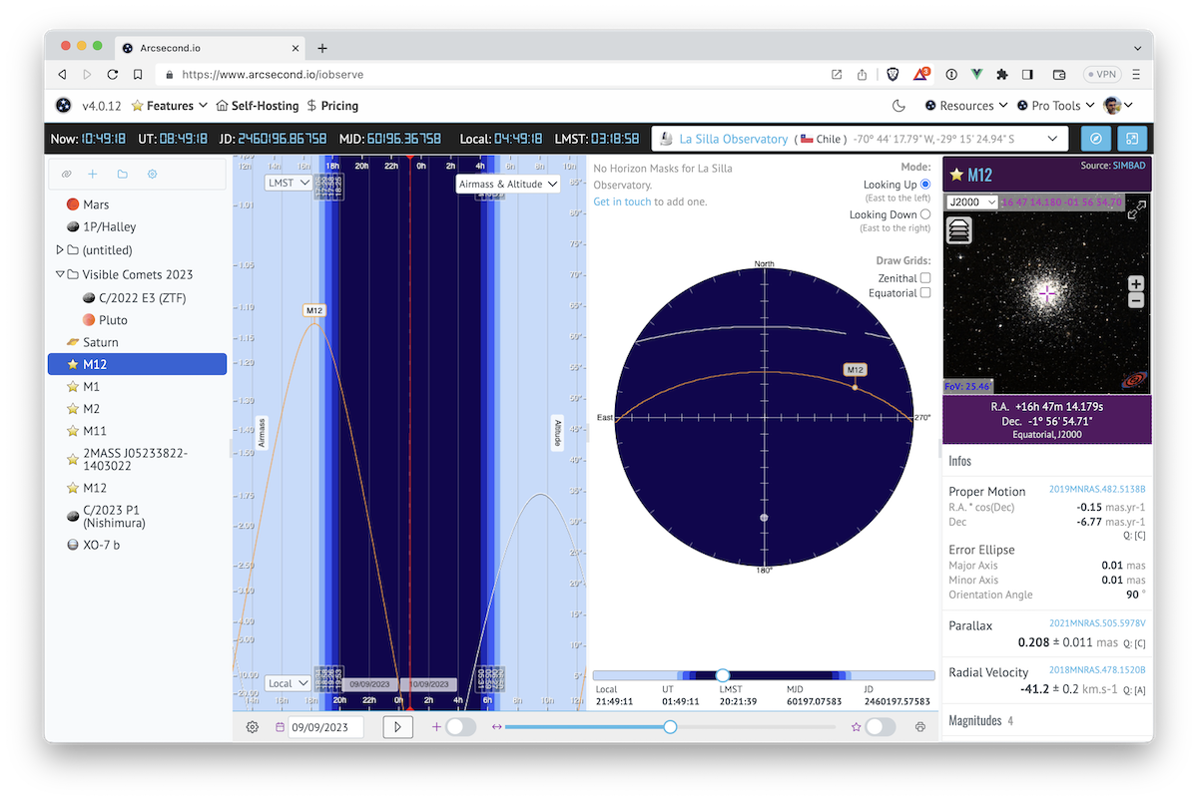
Task: Enable the Zenithal grid checkbox
Action: click(924, 278)
